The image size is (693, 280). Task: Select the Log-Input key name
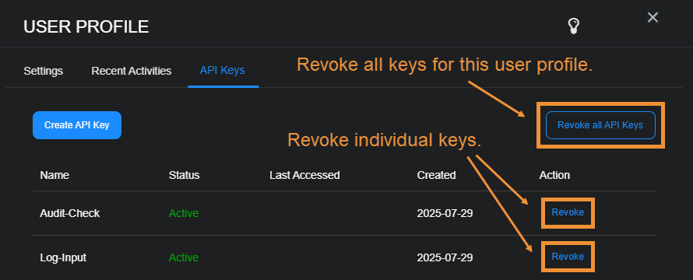click(63, 257)
